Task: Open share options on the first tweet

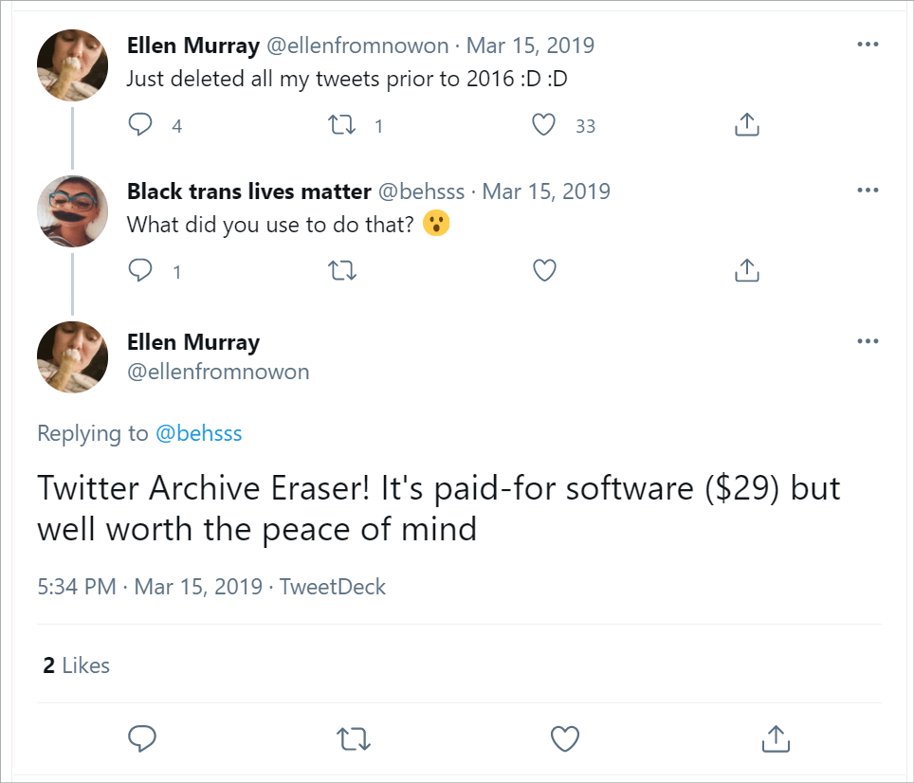Action: 746,124
